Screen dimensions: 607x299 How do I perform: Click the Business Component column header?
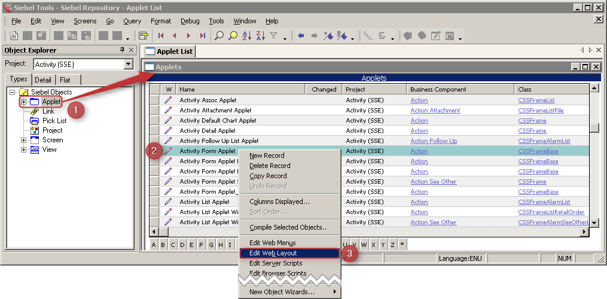[460, 89]
